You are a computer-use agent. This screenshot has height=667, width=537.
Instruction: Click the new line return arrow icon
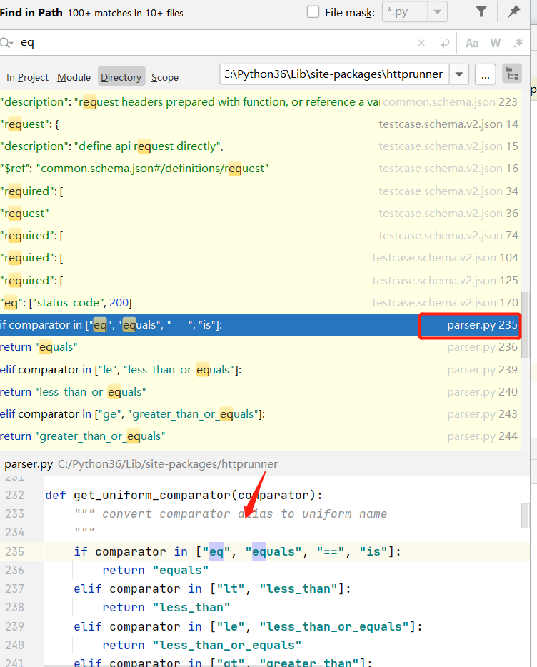(x=444, y=43)
